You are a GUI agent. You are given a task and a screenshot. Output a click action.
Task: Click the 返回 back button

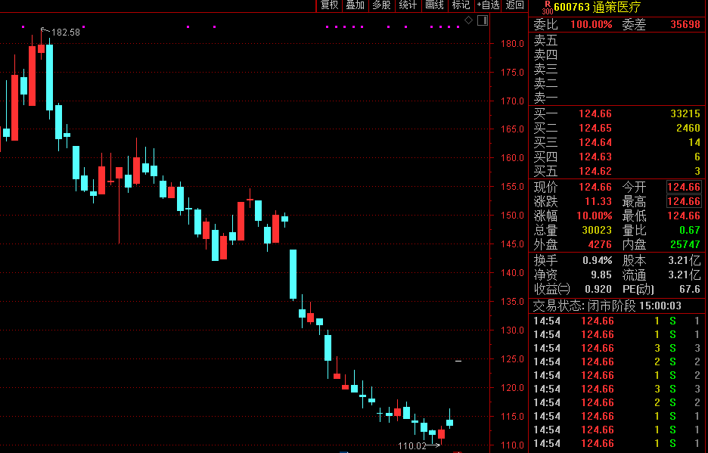point(515,5)
